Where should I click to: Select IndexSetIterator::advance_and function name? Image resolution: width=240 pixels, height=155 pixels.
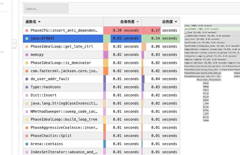(64, 152)
